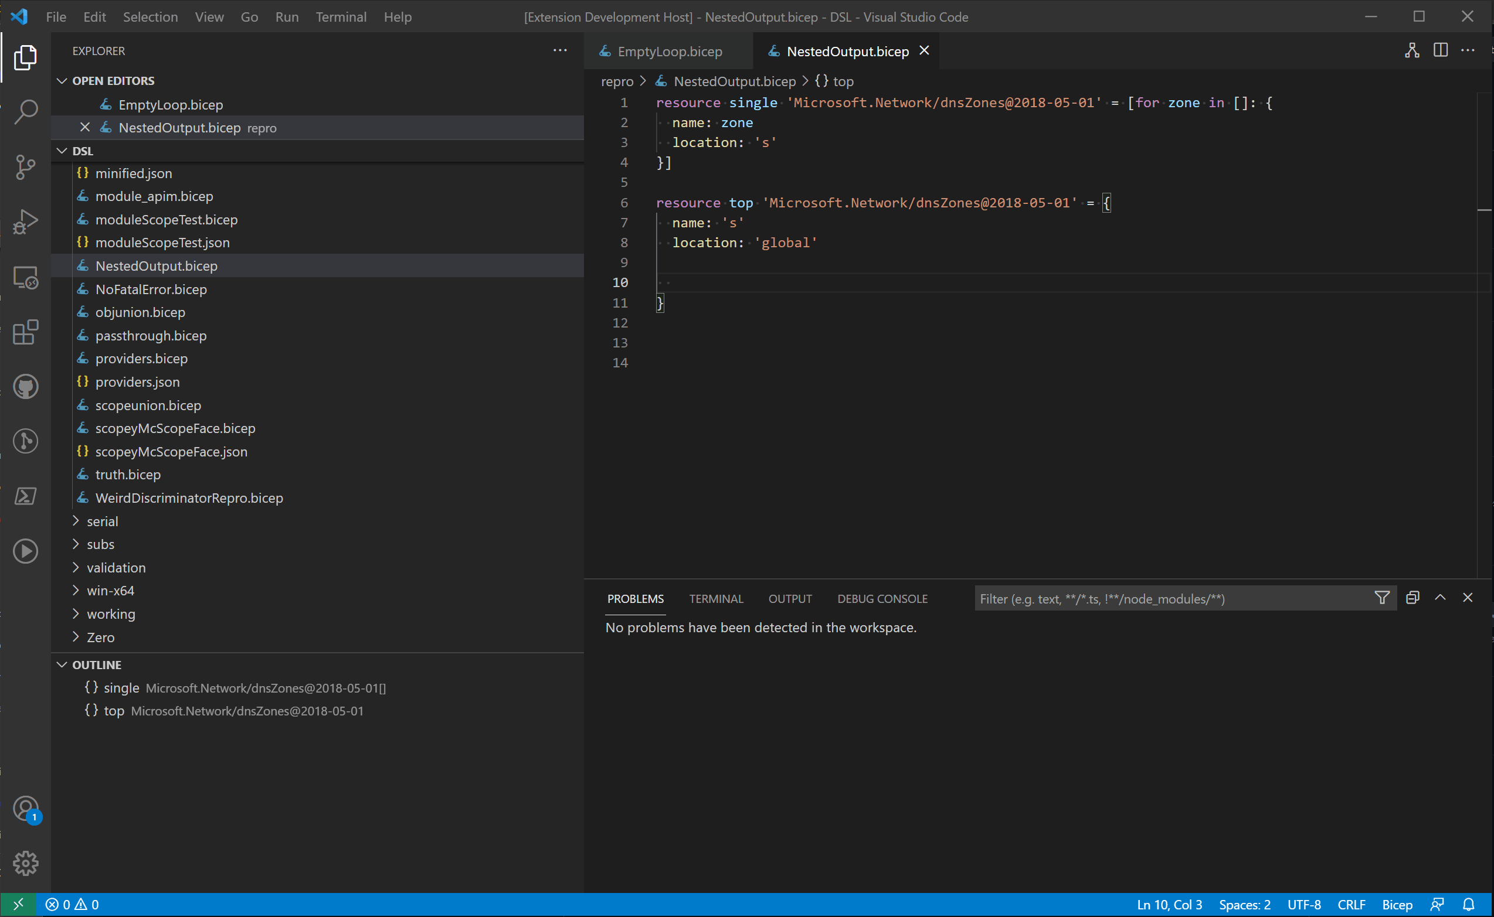The width and height of the screenshot is (1494, 917).
Task: Maximize the panel with the chevron-up icon
Action: click(1440, 598)
